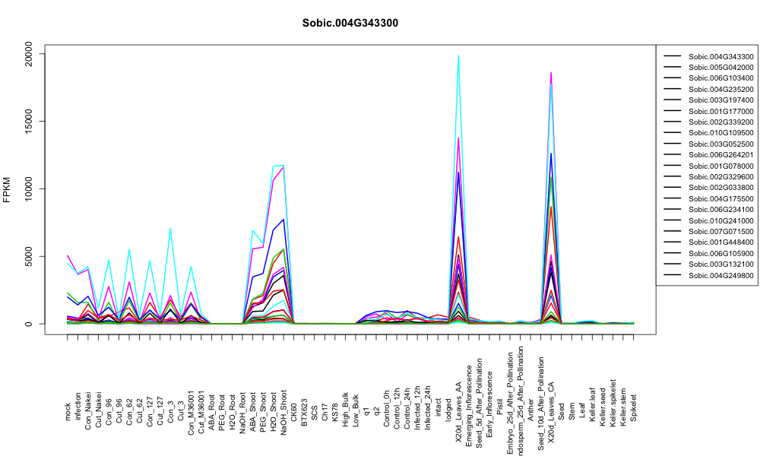Click the x-axis label Spikelet
760x456 pixels.
coord(634,407)
